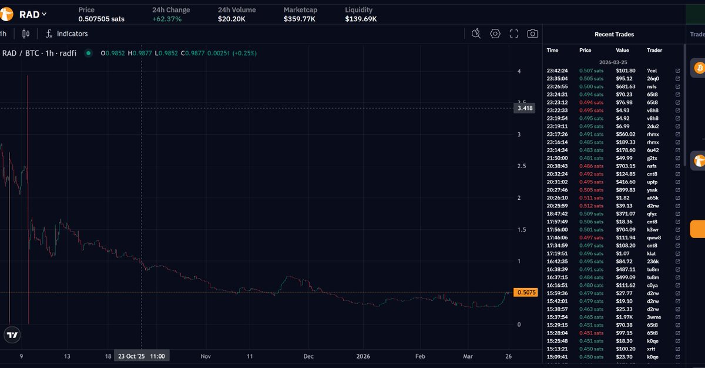Screen dimensions: 705x368
Task: Select the Bitcoin icon in the right sidebar
Action: [699, 68]
